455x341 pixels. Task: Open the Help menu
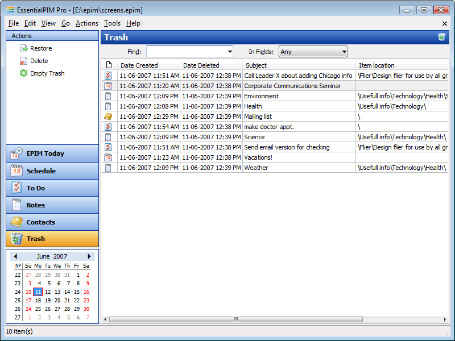[133, 23]
